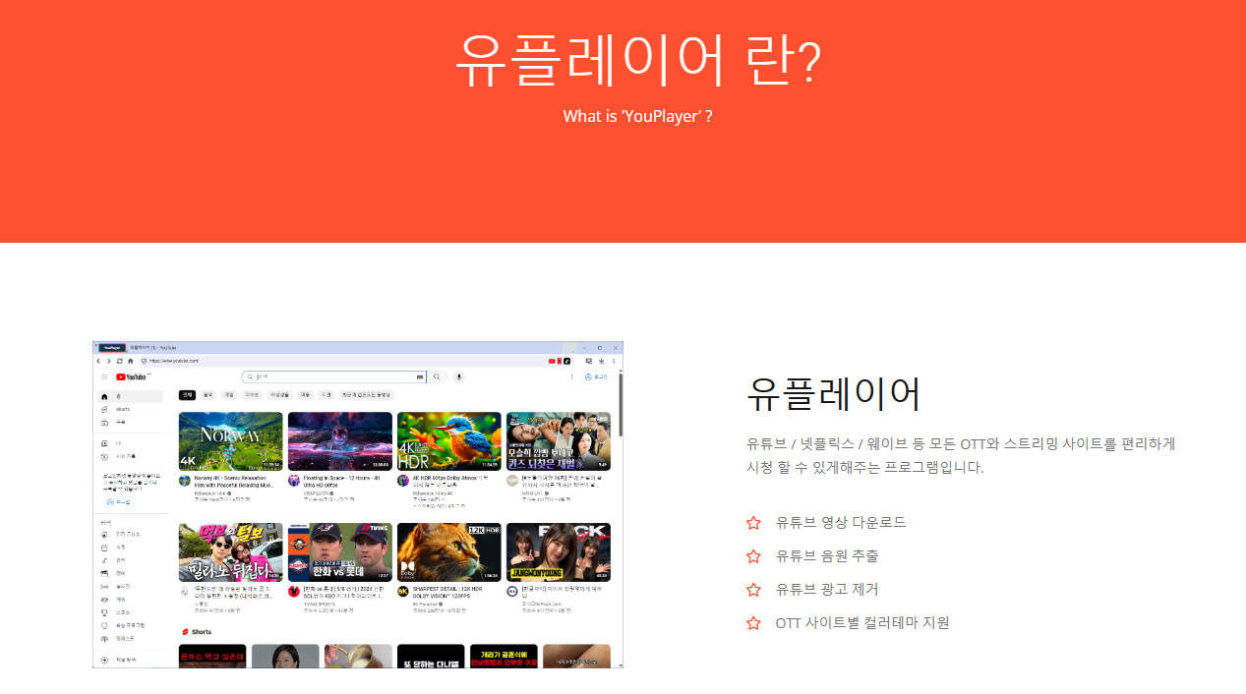Viewport: 1246px width, 694px height.
Task: Click the star icon beside 유튜브 광고 제거
Action: point(753,590)
